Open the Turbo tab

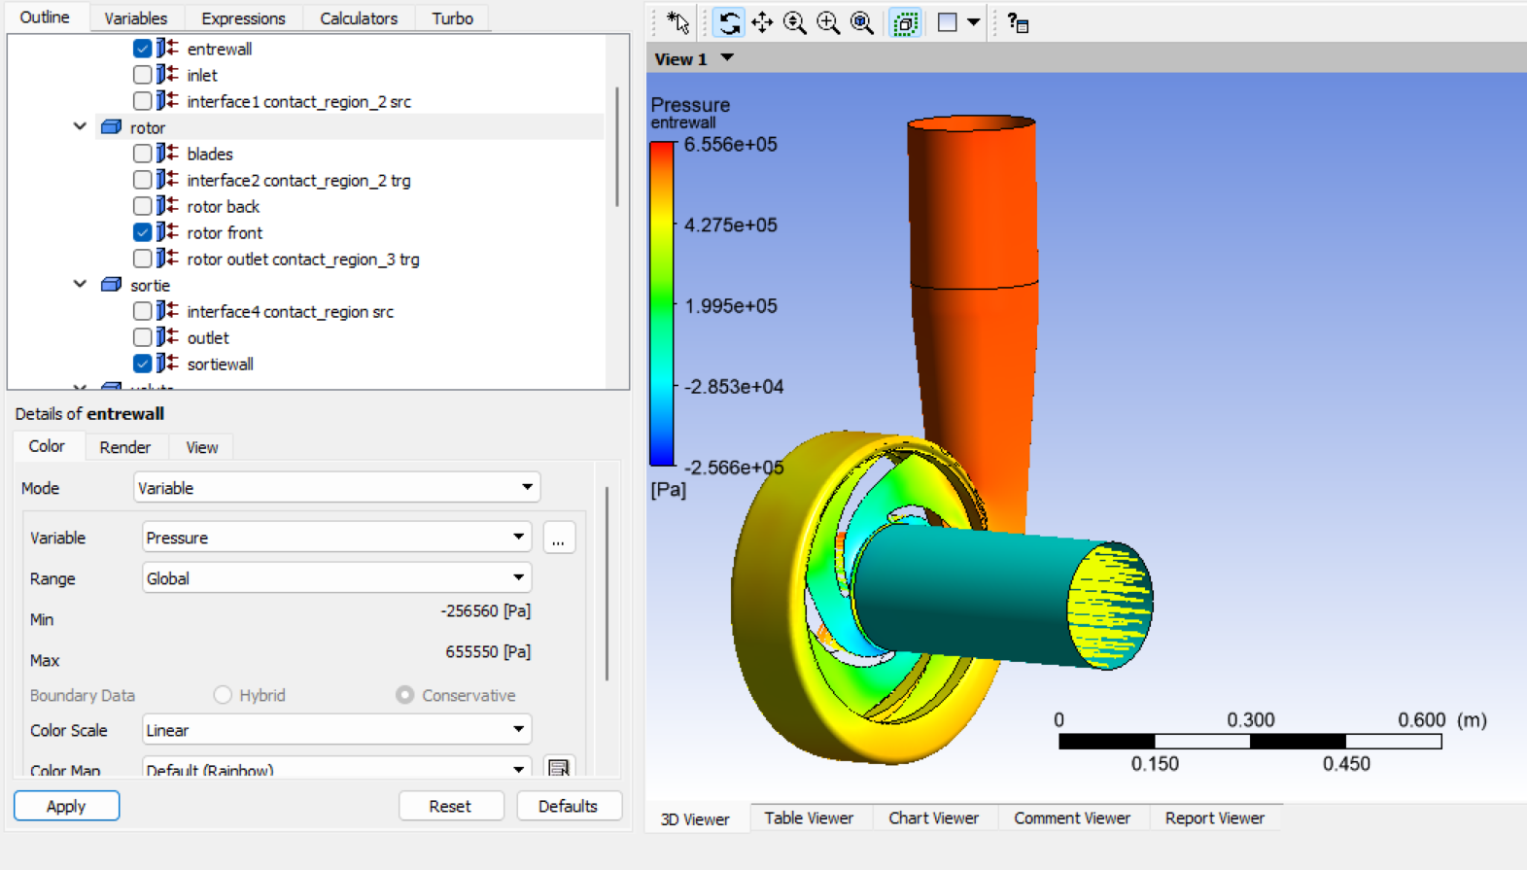(452, 17)
